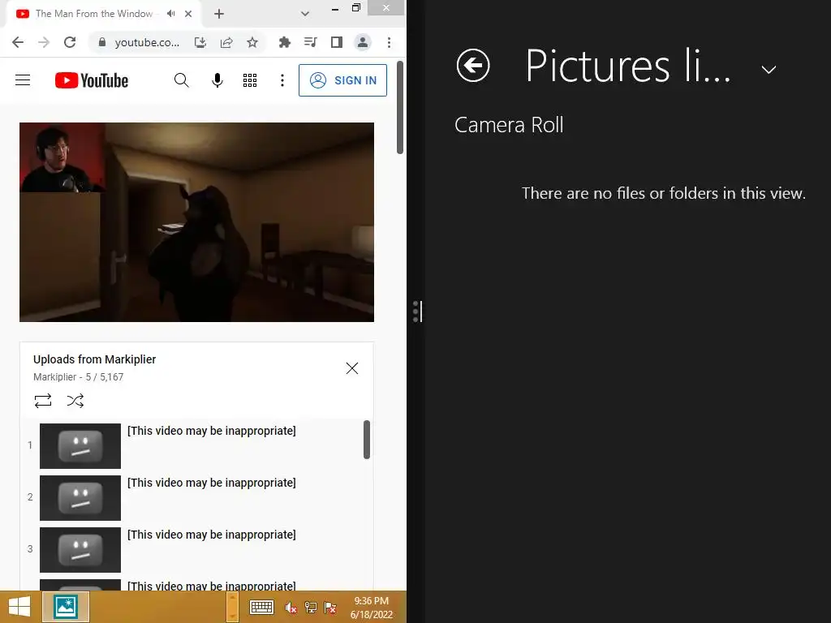
Task: Close the YouTube tab
Action: click(188, 14)
